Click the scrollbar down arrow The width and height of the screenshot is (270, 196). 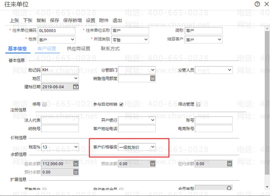267,187
